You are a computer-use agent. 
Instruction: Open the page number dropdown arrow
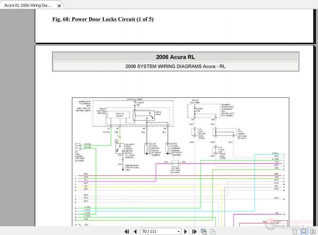(x=178, y=231)
